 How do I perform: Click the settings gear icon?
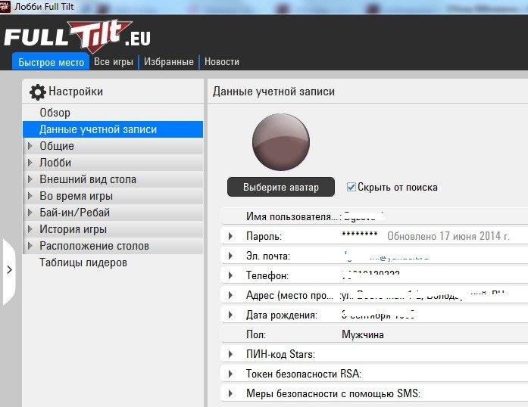pos(37,92)
